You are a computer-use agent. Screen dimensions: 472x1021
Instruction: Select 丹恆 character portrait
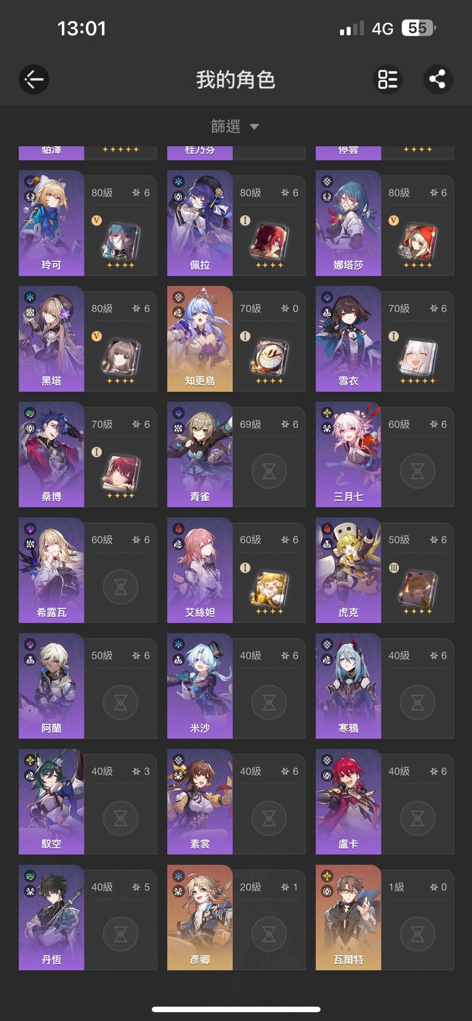pyautogui.click(x=52, y=918)
